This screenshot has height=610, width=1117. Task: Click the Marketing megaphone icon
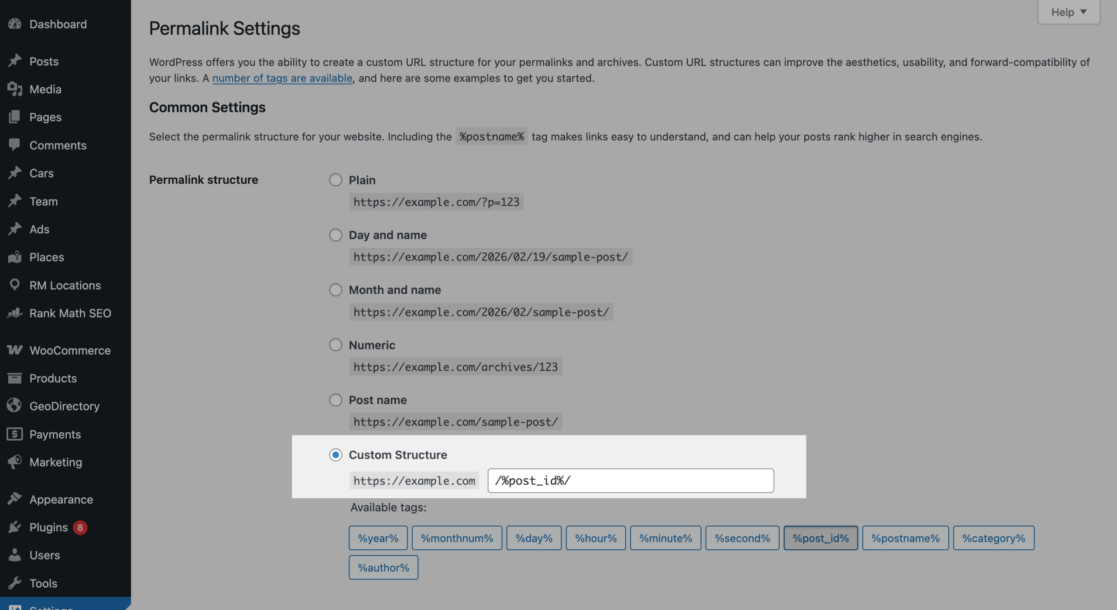[x=14, y=462]
